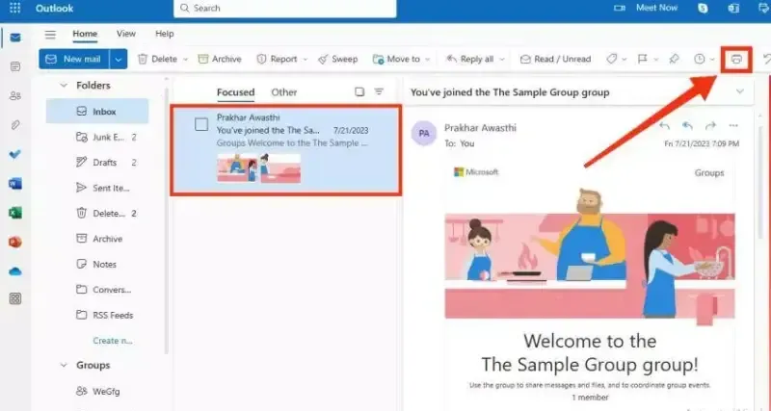
Task: Collapse the Groups section chevron
Action: [64, 366]
